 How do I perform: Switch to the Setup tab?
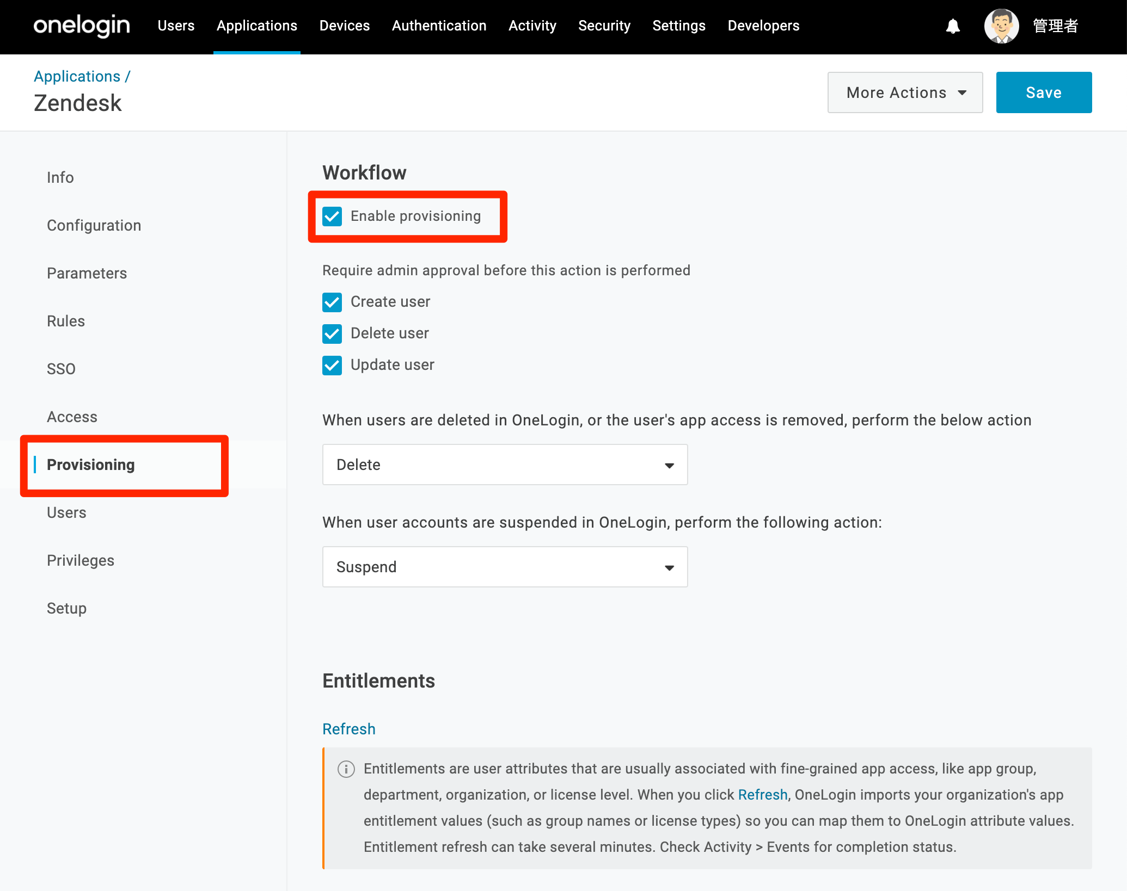(66, 608)
